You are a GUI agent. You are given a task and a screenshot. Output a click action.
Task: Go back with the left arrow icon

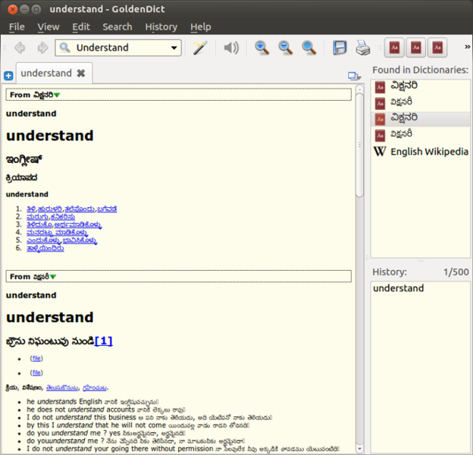point(20,48)
